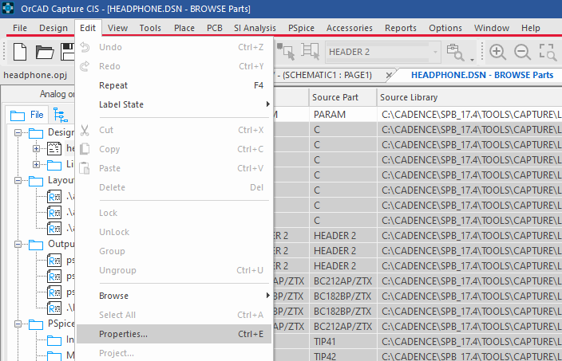
Task: Open the Reports menu
Action: (401, 28)
